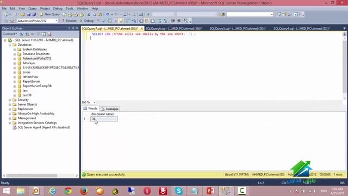Select SQL Server Agent node
The height and width of the screenshot is (196, 348).
pos(43,127)
